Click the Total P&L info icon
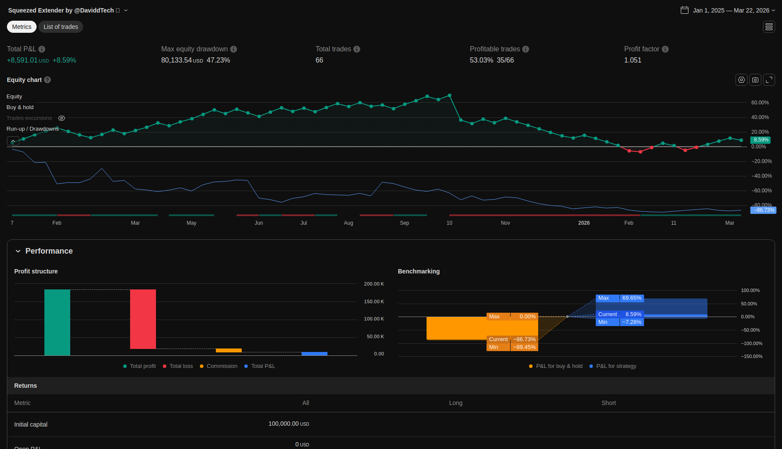Screen dimensions: 782x449 click(42, 49)
